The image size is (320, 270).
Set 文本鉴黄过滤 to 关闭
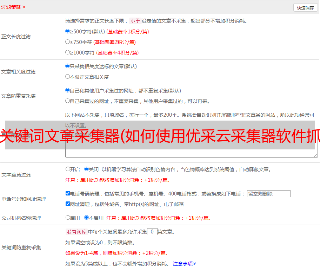pos(86,169)
